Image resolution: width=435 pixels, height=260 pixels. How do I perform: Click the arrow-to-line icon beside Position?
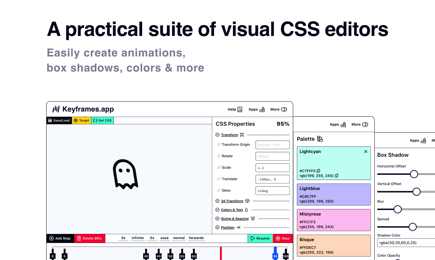point(238,227)
